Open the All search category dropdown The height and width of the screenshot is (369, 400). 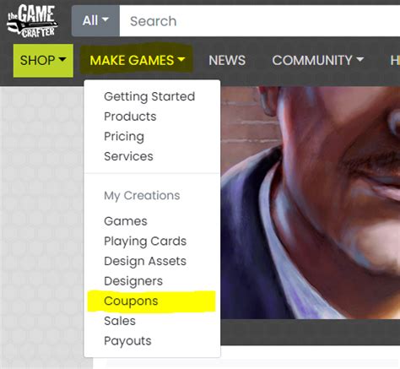[x=95, y=21]
